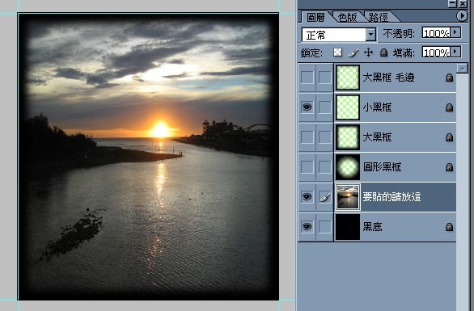This screenshot has width=474, height=311.
Task: Select the 大黑框 layer name
Action: coord(377,137)
